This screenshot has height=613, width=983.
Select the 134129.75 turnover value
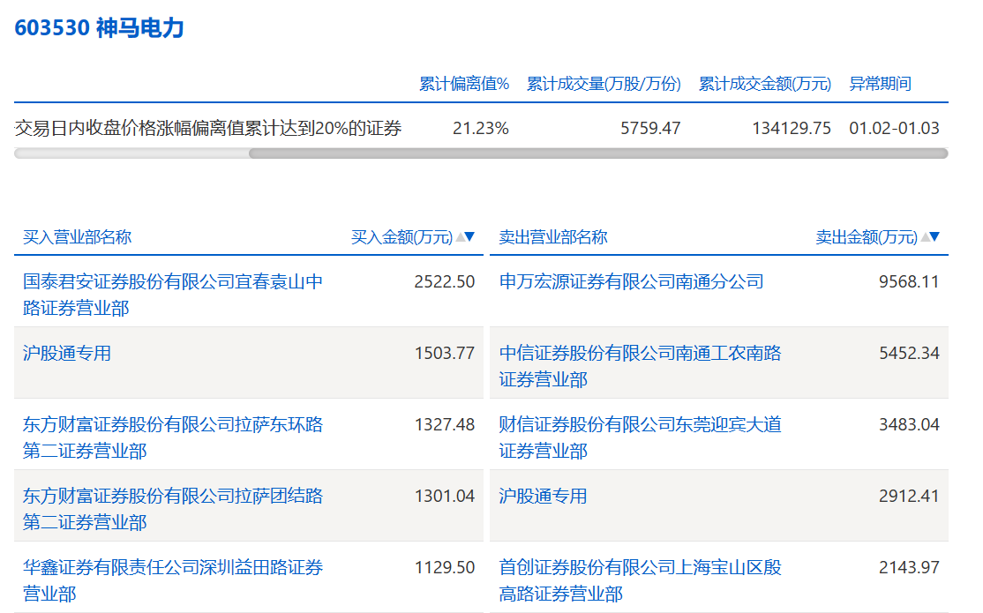click(x=792, y=128)
